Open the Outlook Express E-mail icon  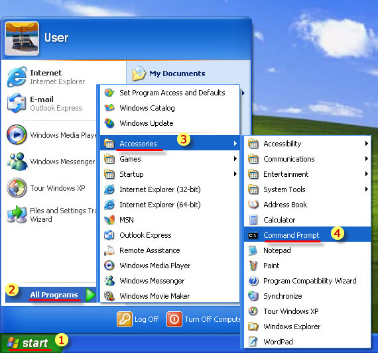[x=17, y=103]
